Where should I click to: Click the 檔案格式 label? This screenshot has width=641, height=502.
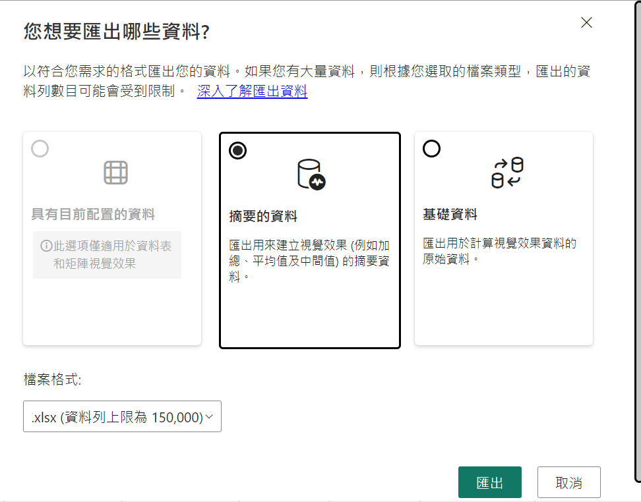pyautogui.click(x=52, y=379)
